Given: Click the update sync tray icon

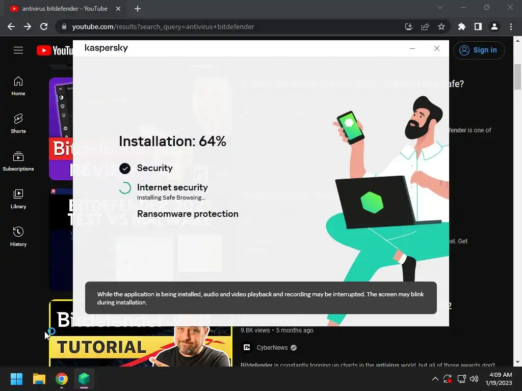Looking at the screenshot, I should pyautogui.click(x=448, y=379).
